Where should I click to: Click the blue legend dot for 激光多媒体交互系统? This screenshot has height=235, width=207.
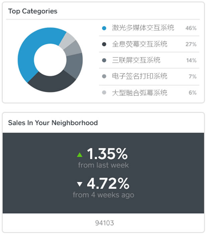[x=104, y=28]
